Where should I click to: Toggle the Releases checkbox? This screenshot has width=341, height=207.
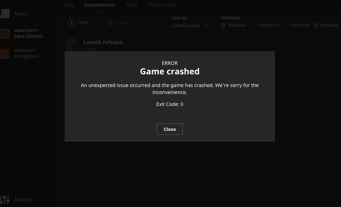pyautogui.click(x=223, y=25)
